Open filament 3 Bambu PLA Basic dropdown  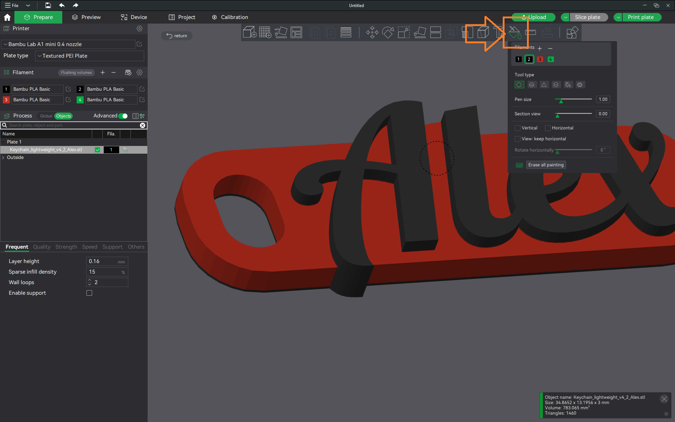tap(37, 100)
